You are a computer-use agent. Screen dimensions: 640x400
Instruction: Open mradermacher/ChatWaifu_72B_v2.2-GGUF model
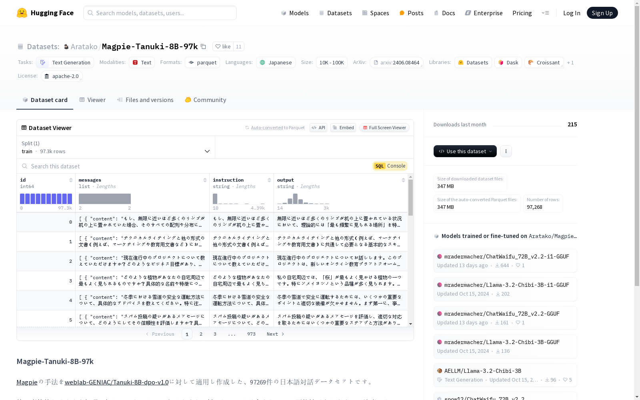coord(505,318)
